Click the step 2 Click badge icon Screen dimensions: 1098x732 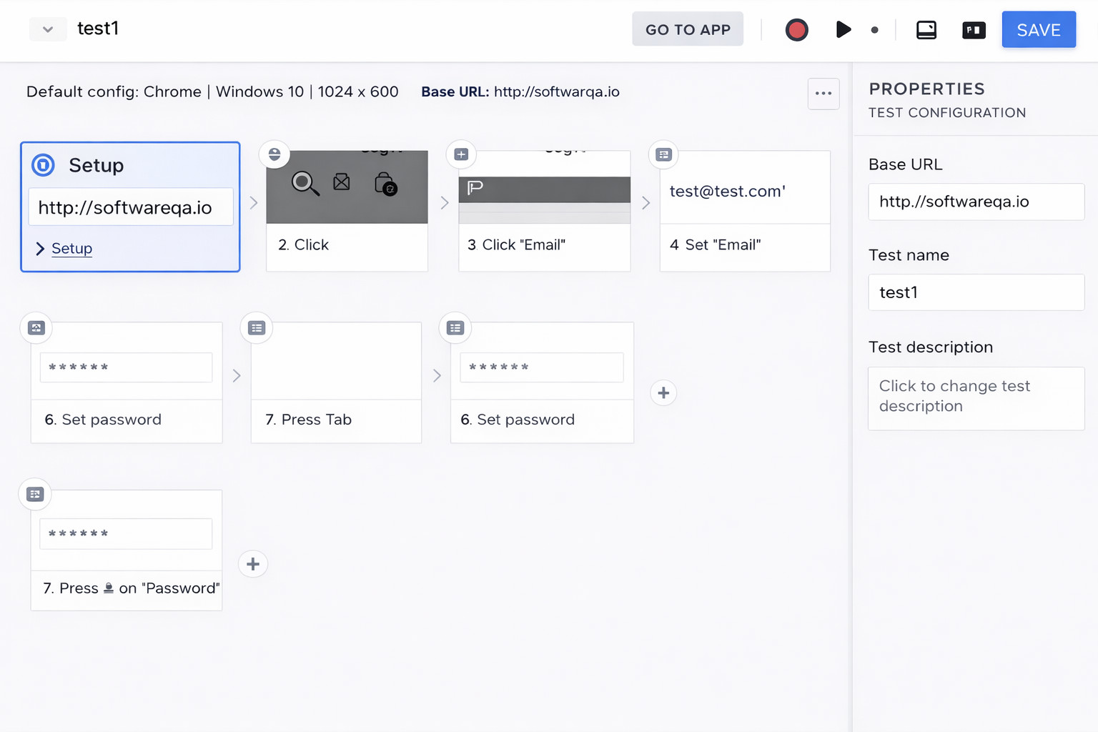pos(274,154)
